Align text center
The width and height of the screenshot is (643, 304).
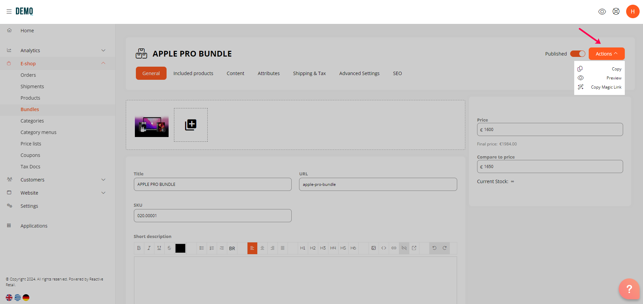tap(262, 248)
